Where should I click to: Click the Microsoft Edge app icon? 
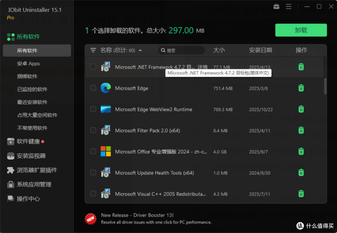click(106, 88)
